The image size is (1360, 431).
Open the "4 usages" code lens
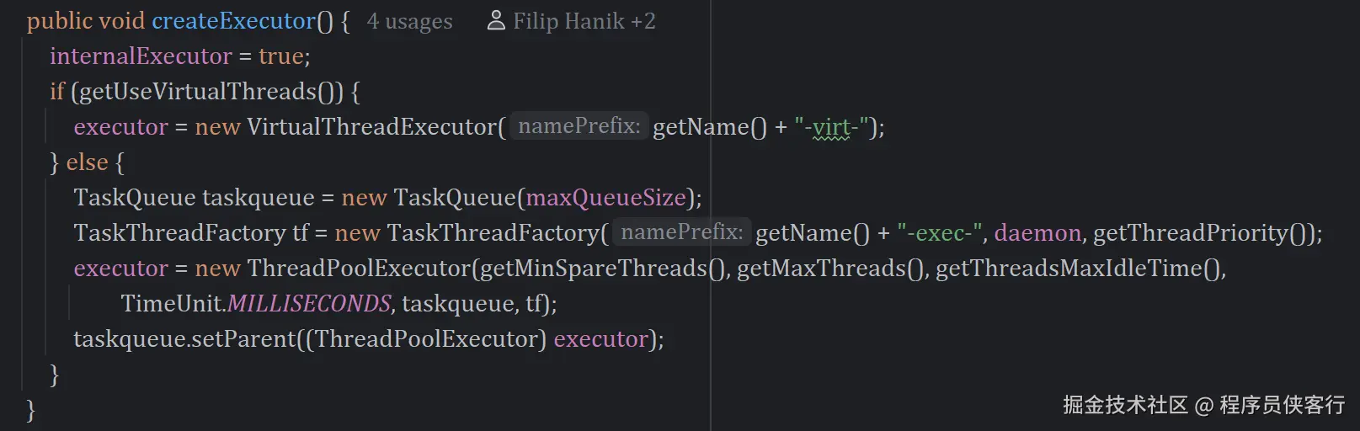pyautogui.click(x=409, y=21)
